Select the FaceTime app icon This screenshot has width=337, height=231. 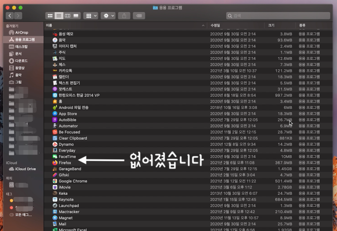[55, 156]
